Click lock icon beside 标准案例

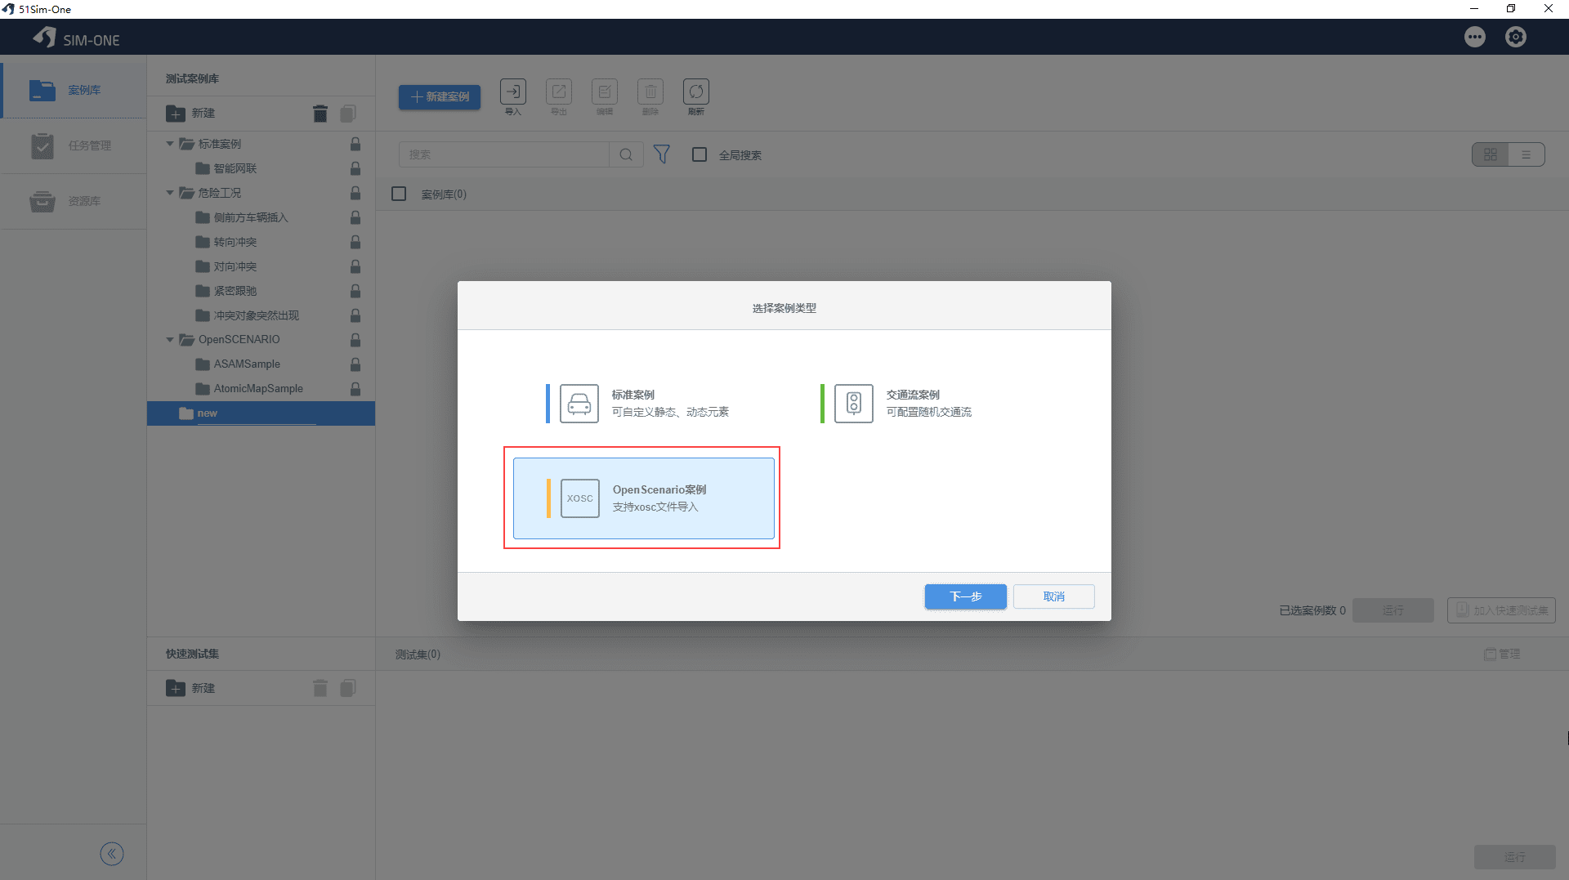[x=355, y=144]
